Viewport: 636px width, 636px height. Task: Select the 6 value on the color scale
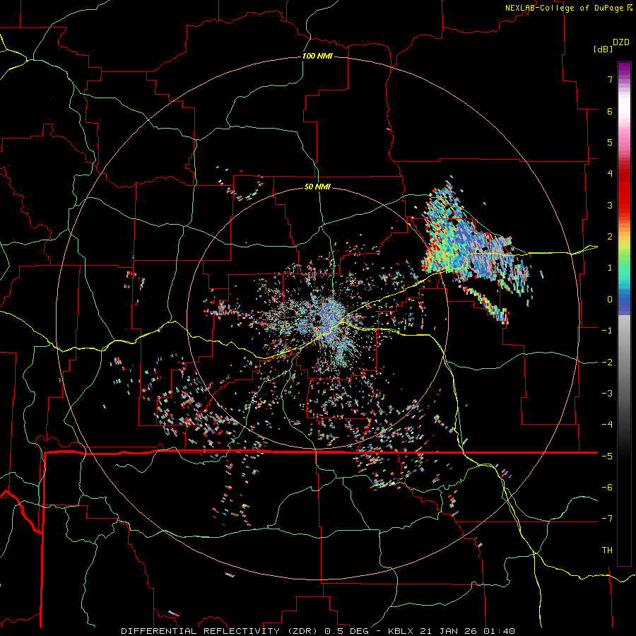click(x=610, y=111)
